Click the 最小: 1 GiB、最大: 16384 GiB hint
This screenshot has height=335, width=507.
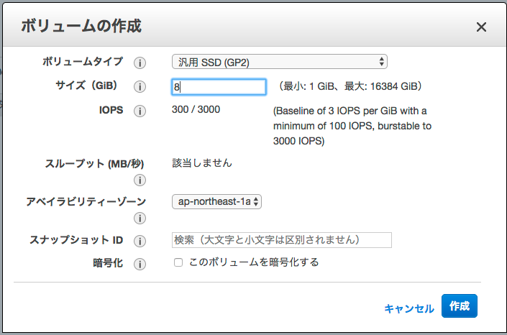point(350,87)
